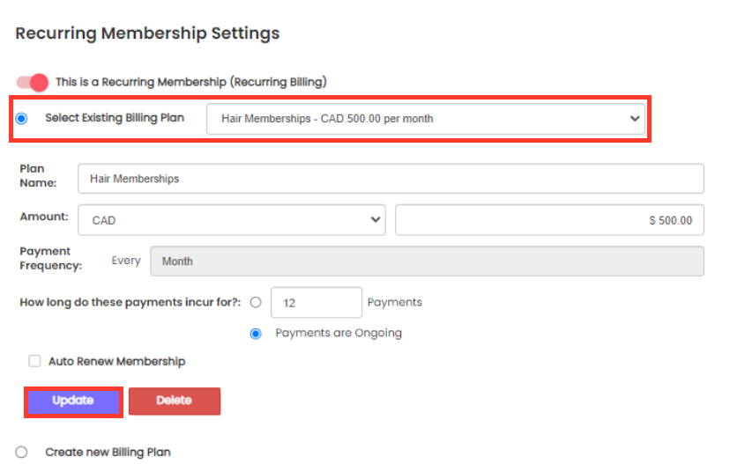Click the Recurring Membership Settings heading

147,33
